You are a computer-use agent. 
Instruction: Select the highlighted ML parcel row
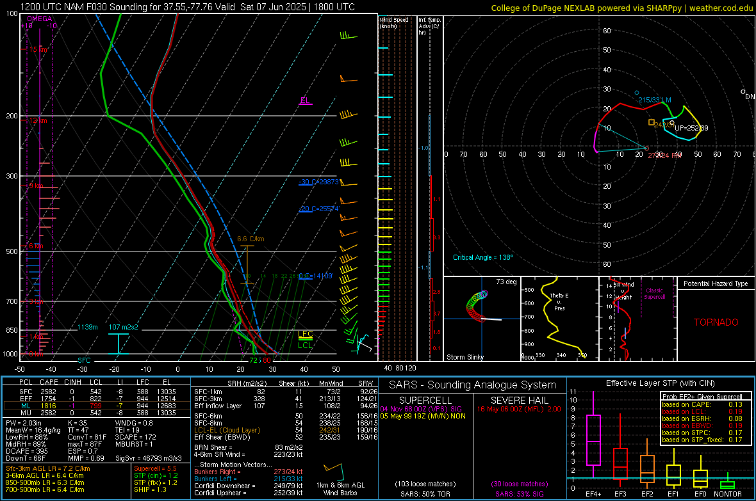click(97, 406)
